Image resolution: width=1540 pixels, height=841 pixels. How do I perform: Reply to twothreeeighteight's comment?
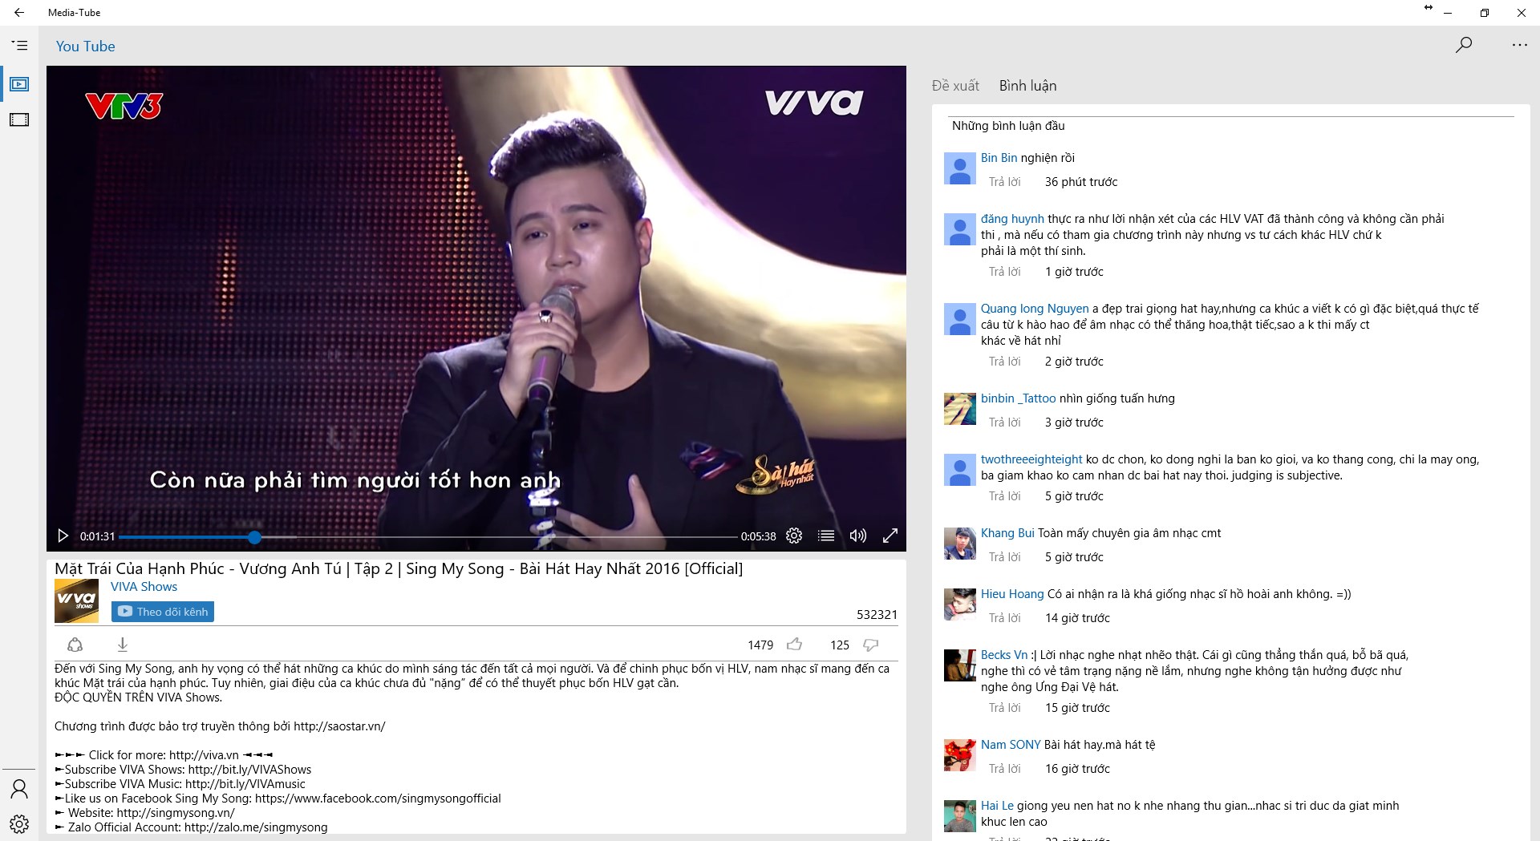pyautogui.click(x=1004, y=496)
